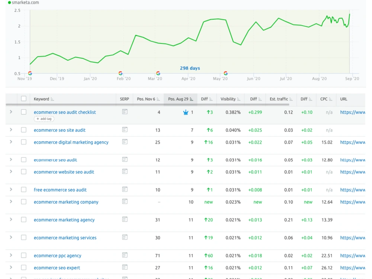Check the ecommerce seo site audit row

click(x=24, y=130)
